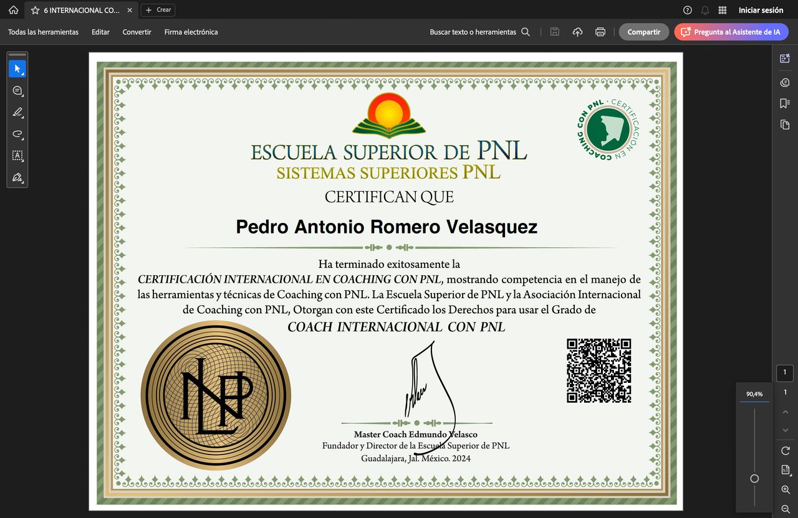Upload the file with the cloud icon
798x518 pixels.
click(x=577, y=32)
